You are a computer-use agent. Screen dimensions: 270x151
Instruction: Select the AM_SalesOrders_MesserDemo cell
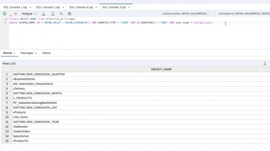click(x=141, y=84)
